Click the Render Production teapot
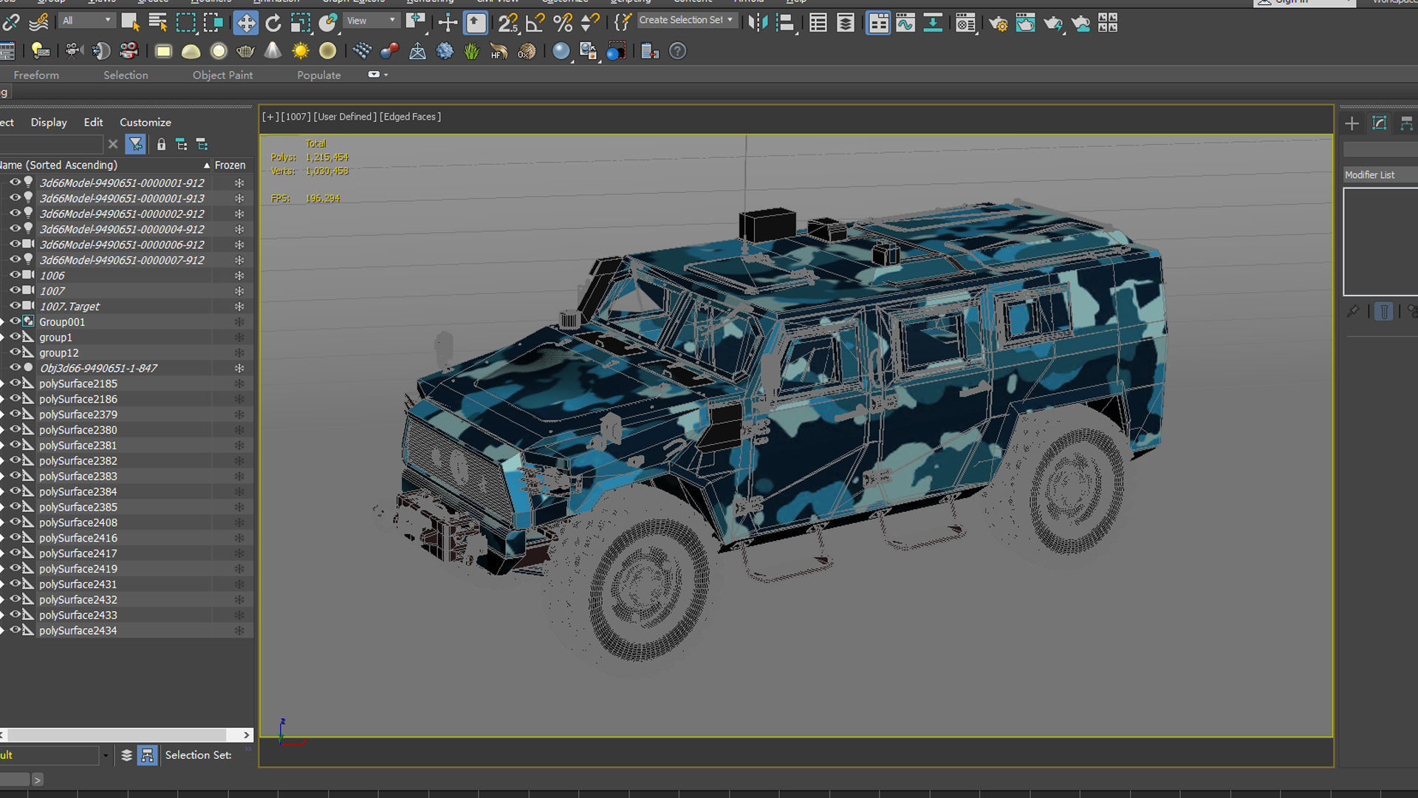 [x=1053, y=23]
